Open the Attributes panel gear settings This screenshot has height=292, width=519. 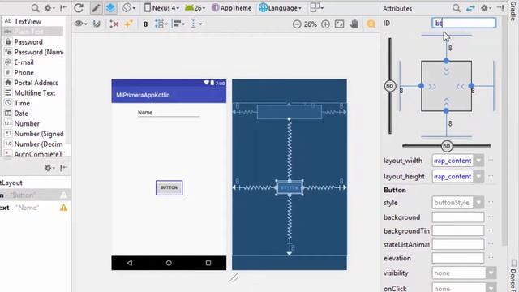pos(486,8)
